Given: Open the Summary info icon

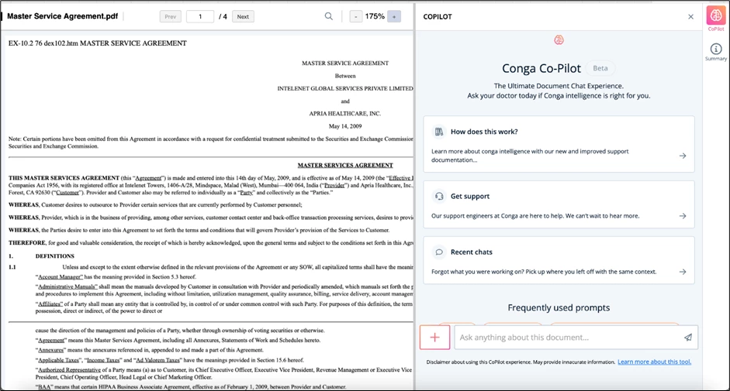Looking at the screenshot, I should click(x=716, y=51).
